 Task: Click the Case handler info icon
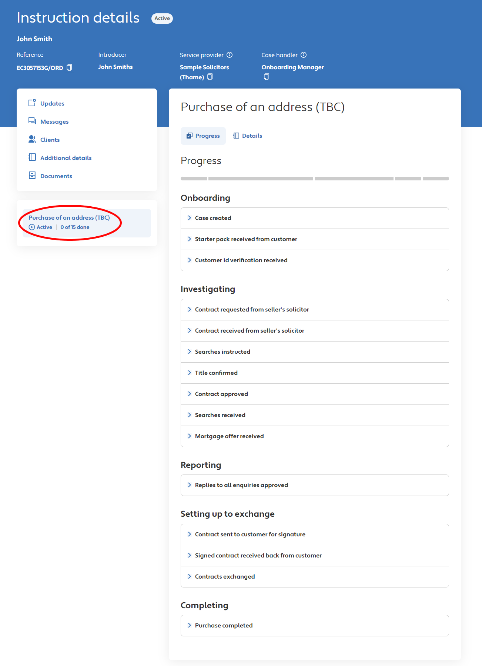tap(304, 55)
